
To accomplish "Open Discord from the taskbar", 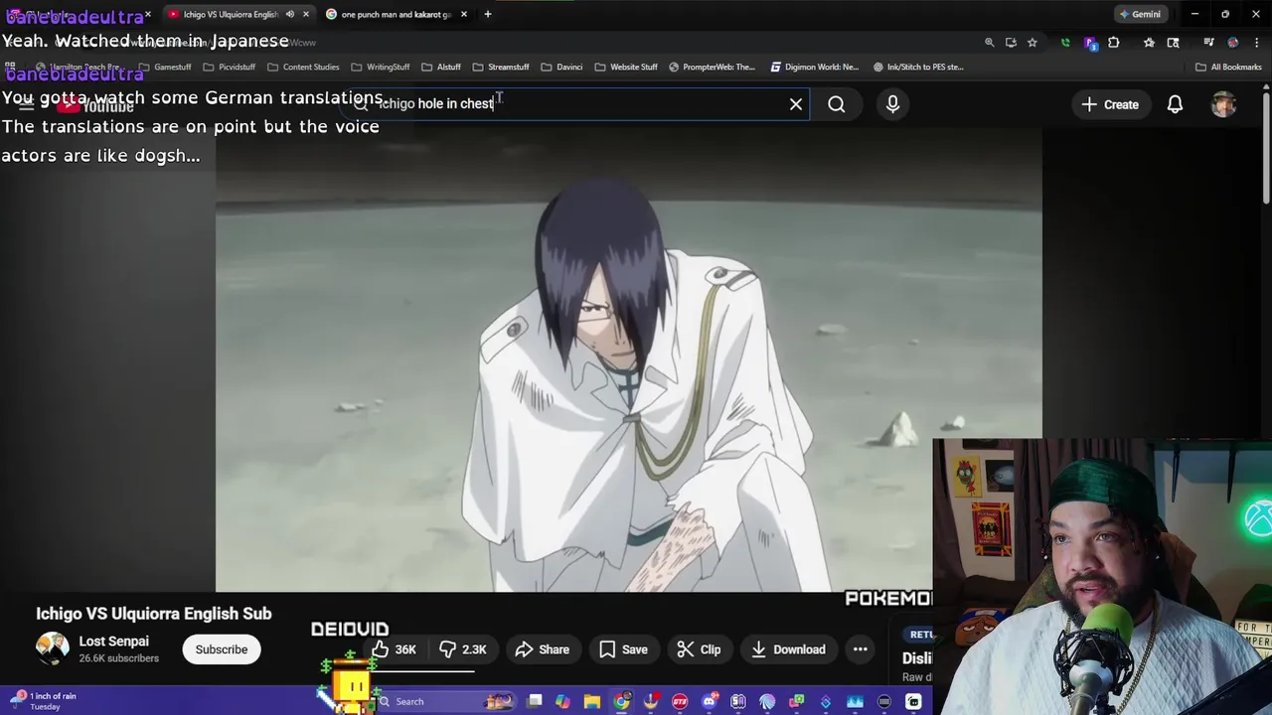I will click(710, 701).
